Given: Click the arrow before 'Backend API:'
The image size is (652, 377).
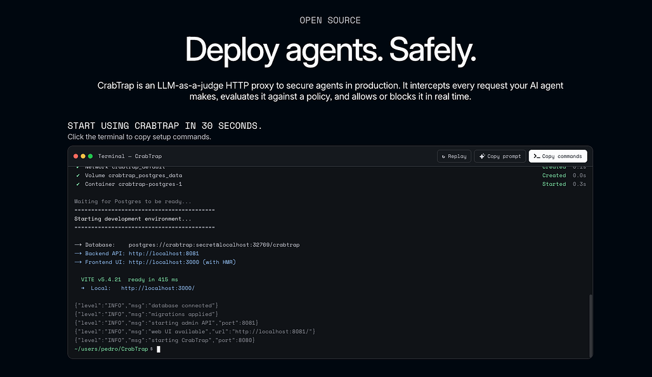Looking at the screenshot, I should tap(78, 253).
